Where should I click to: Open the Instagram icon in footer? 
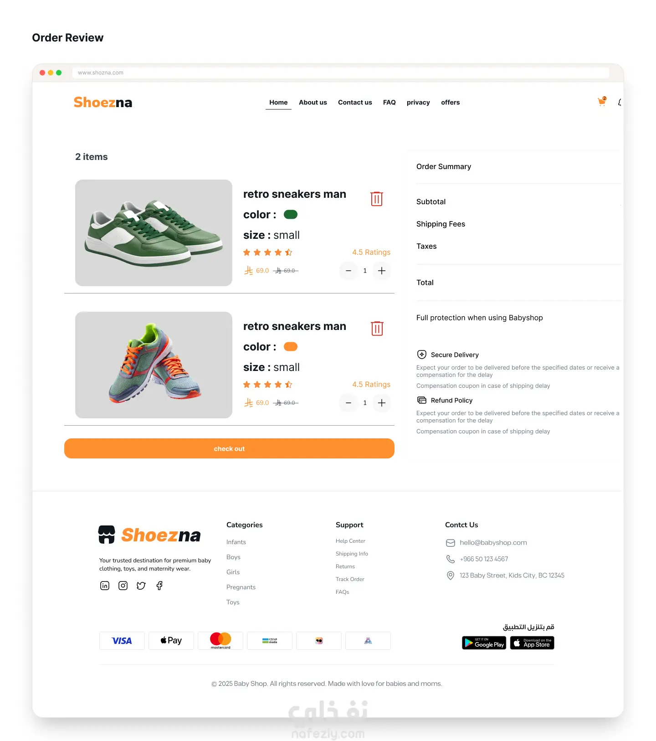123,586
